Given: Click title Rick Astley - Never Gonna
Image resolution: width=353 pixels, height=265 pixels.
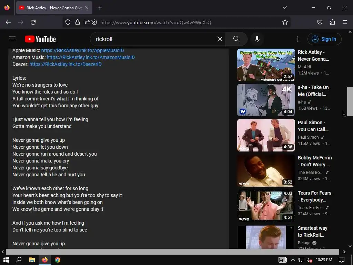Looking at the screenshot, I should pyautogui.click(x=313, y=56).
